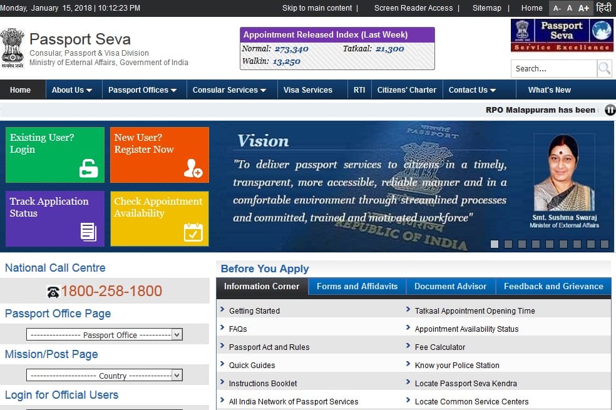The width and height of the screenshot is (616, 410).
Task: Open Passport Act and Rules link
Action: 269,347
